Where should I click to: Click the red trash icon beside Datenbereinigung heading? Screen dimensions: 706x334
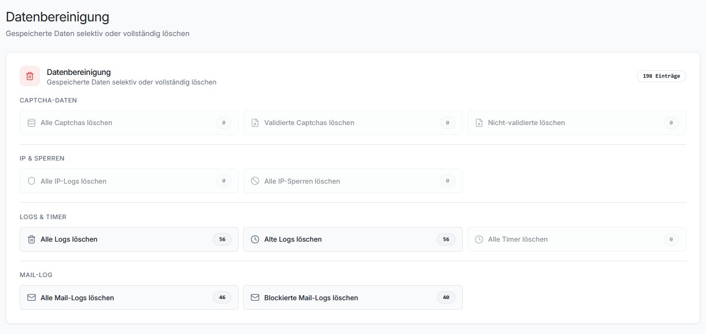30,76
